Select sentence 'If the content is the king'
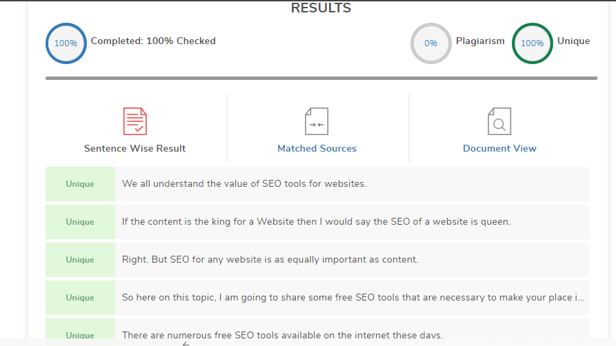The height and width of the screenshot is (346, 616). (316, 222)
